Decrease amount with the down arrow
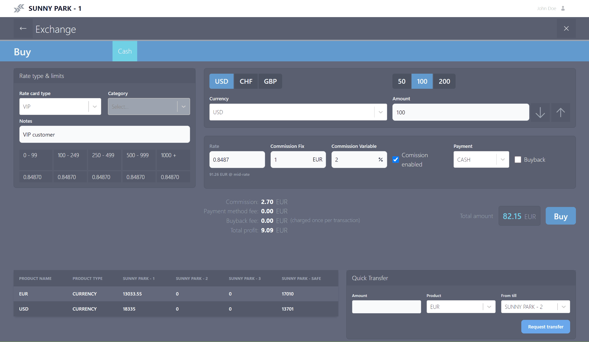589x342 pixels. click(540, 112)
